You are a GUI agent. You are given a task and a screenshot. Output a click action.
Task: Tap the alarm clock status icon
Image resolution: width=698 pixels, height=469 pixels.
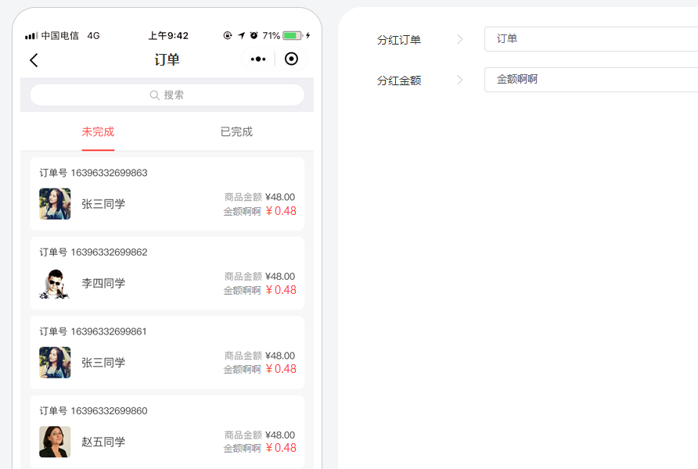coord(254,36)
